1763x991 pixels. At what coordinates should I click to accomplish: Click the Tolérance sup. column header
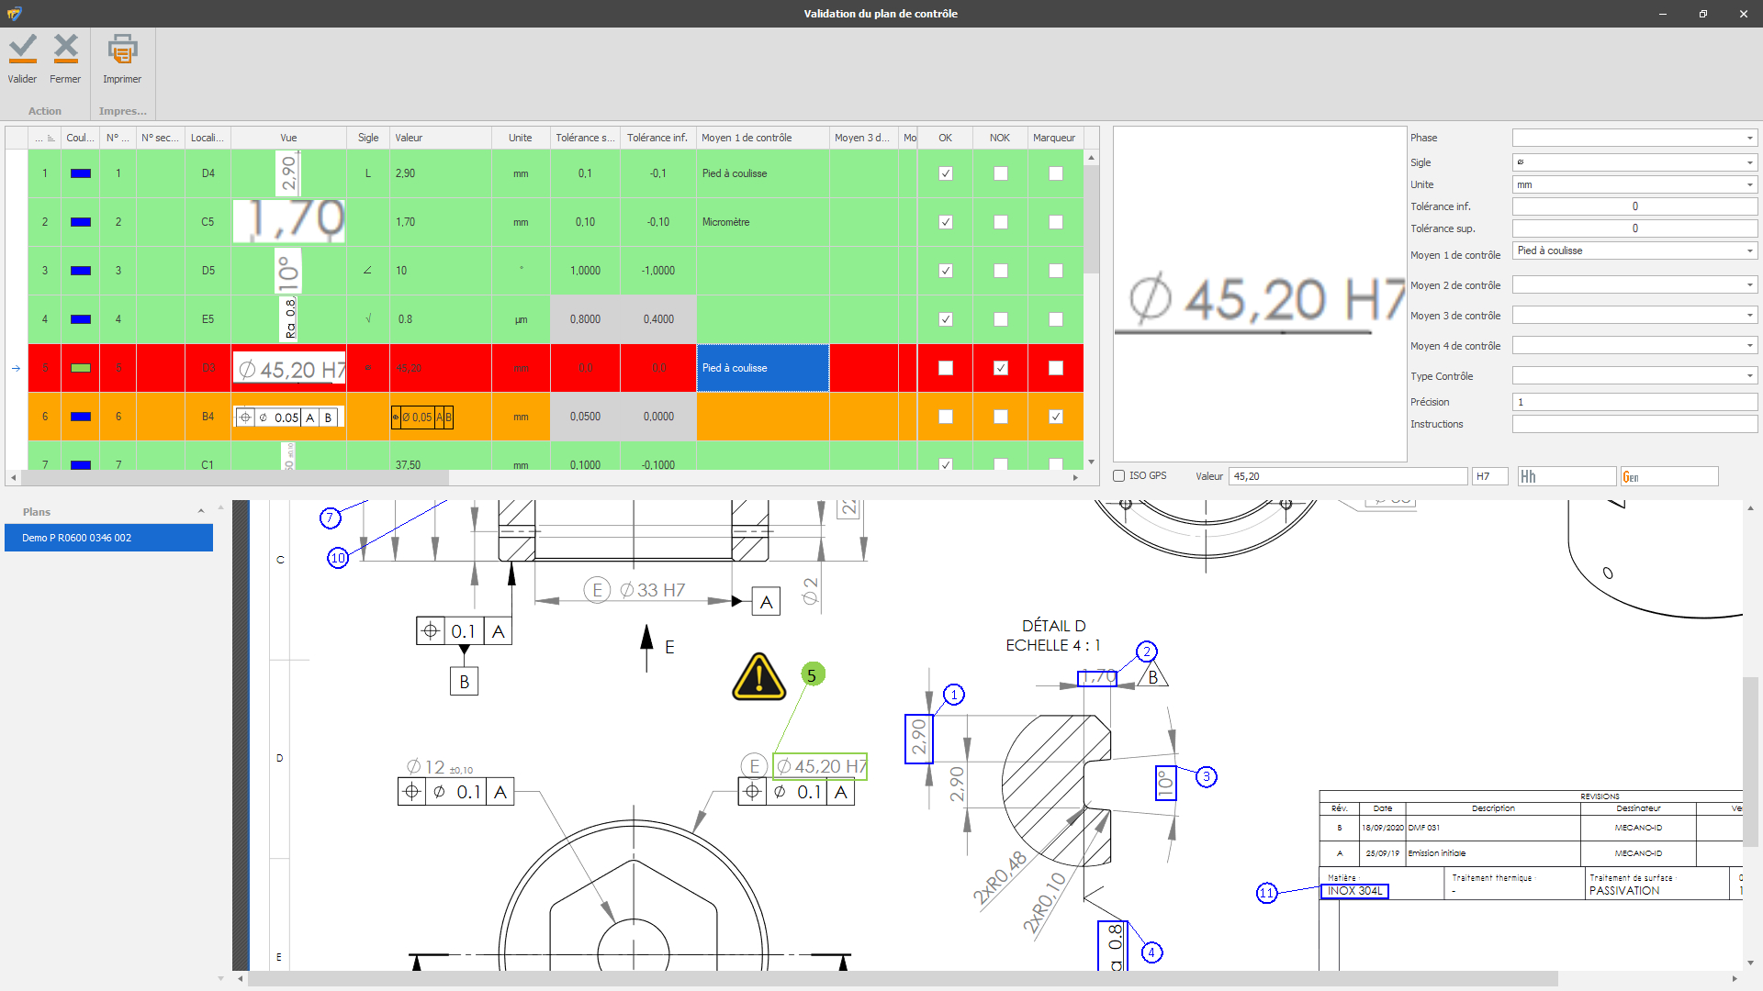pyautogui.click(x=584, y=138)
